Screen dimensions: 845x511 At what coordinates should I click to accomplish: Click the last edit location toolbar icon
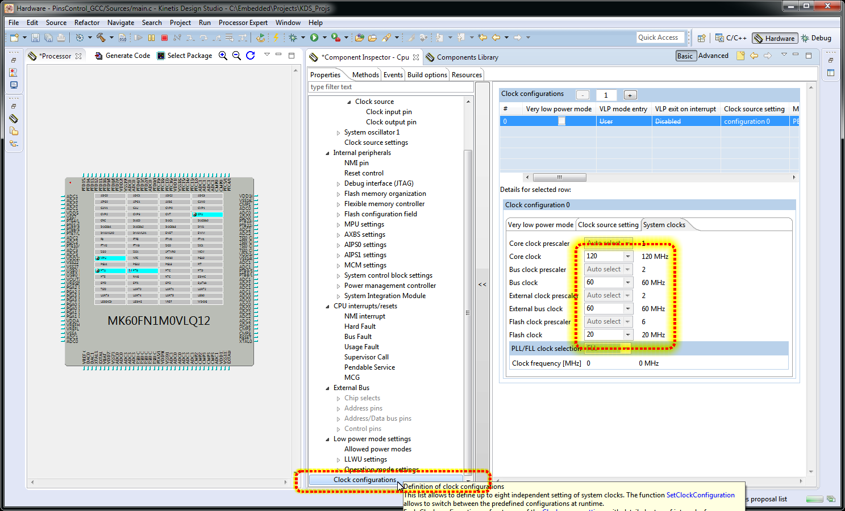tap(482, 37)
